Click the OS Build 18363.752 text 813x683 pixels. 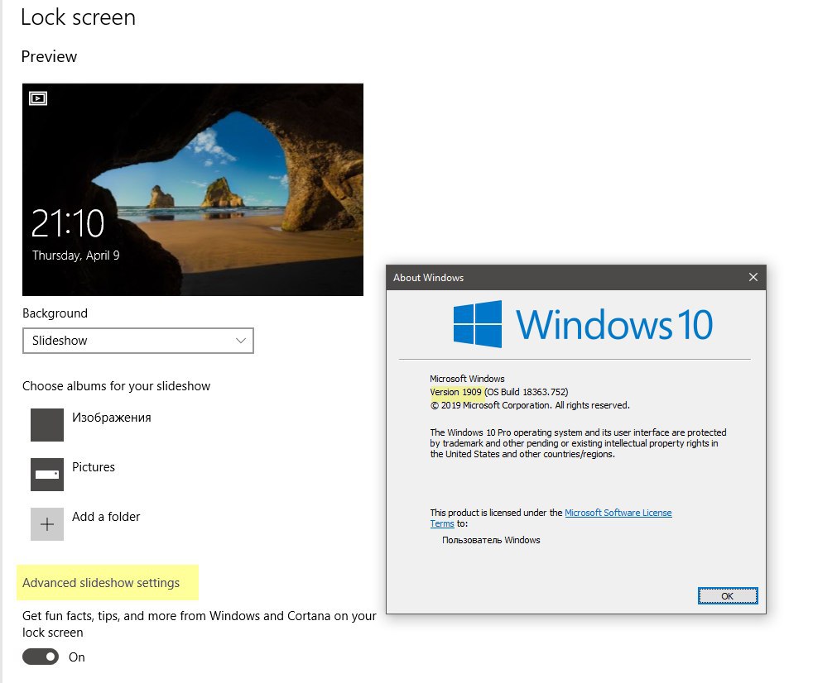pos(527,392)
